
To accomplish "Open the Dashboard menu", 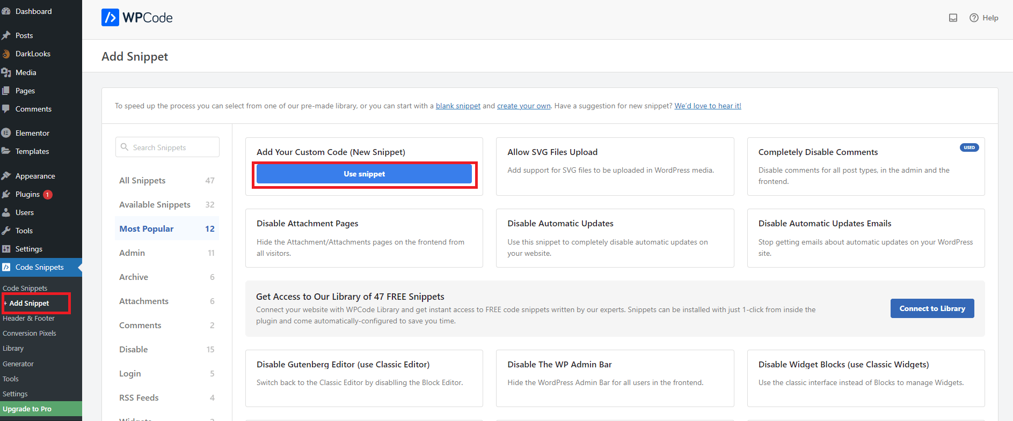I will click(x=41, y=11).
